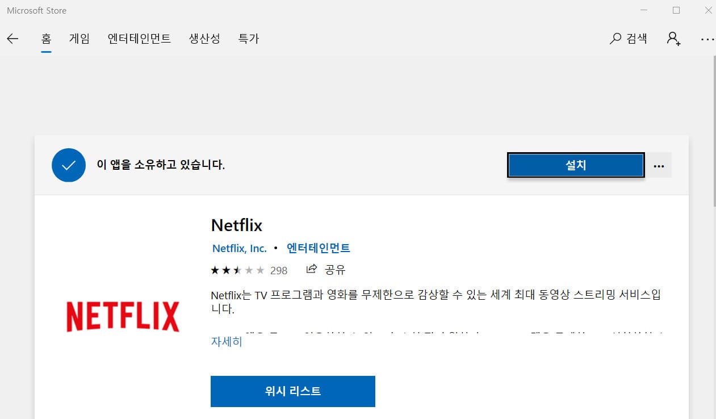Open the 특가 tab

pos(249,39)
